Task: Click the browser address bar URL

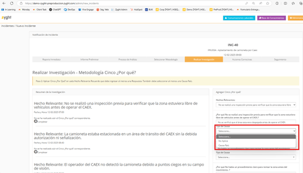Action: 62,3
